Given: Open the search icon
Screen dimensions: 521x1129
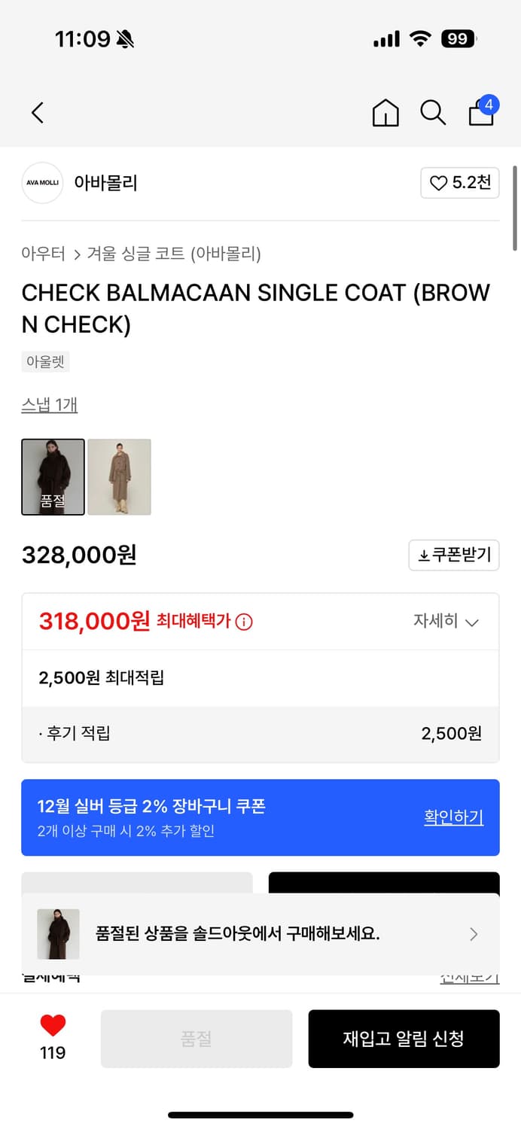Looking at the screenshot, I should click(433, 112).
